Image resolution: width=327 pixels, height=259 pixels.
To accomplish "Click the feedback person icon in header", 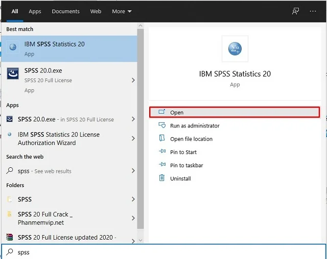I will tap(295, 11).
